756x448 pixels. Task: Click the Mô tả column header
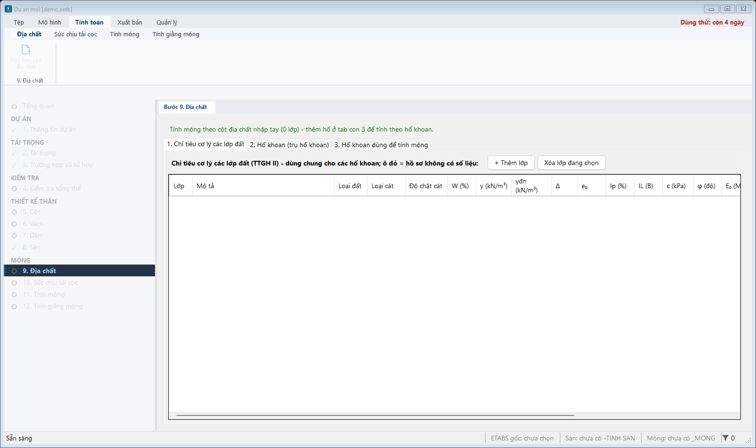(x=263, y=186)
